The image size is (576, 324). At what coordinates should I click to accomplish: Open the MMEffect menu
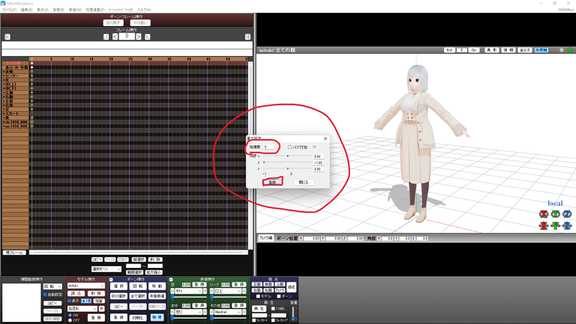tap(566, 9)
